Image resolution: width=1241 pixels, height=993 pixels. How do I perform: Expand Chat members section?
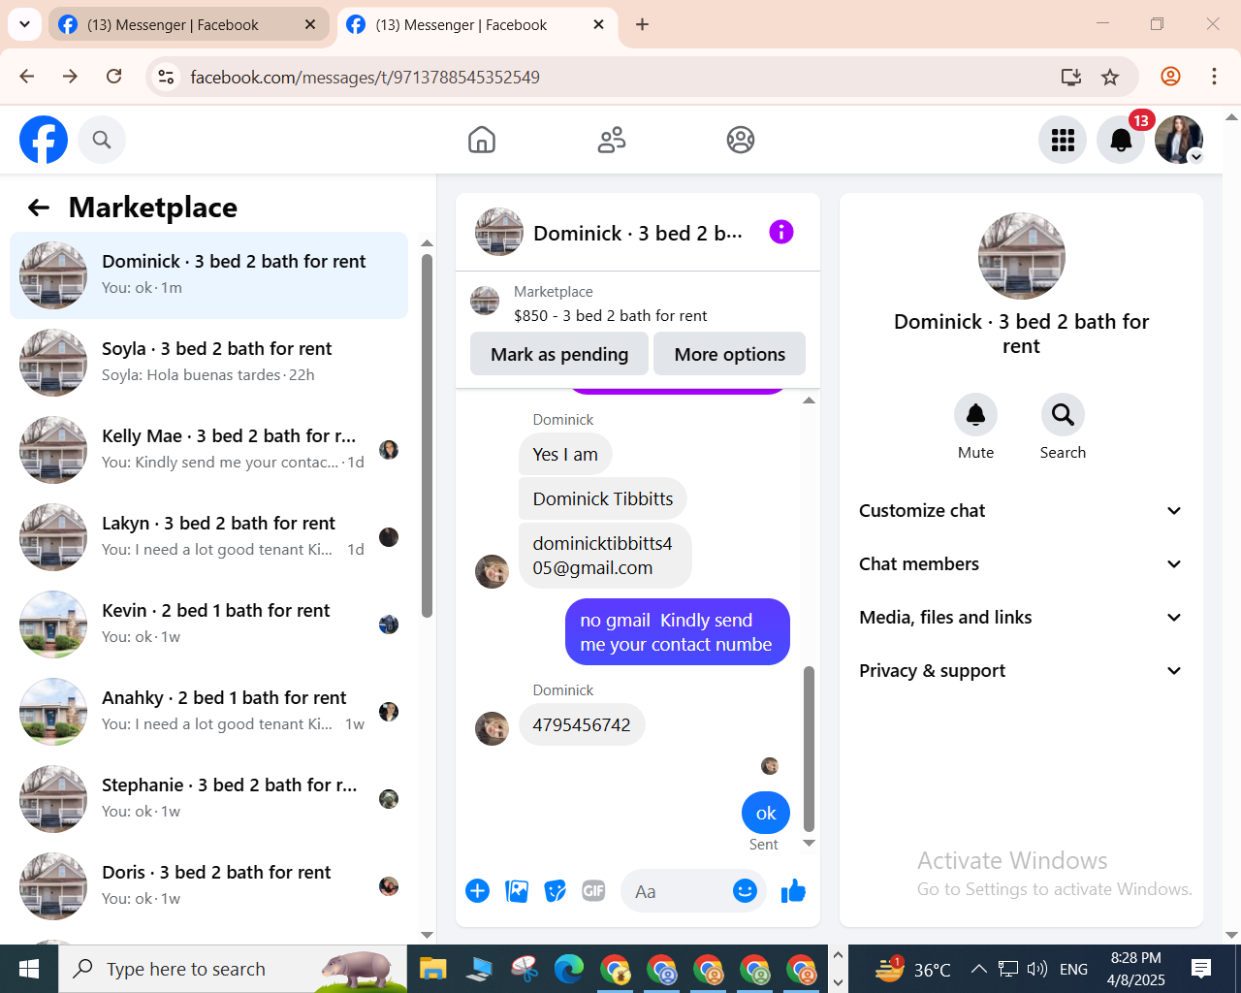(x=1021, y=564)
